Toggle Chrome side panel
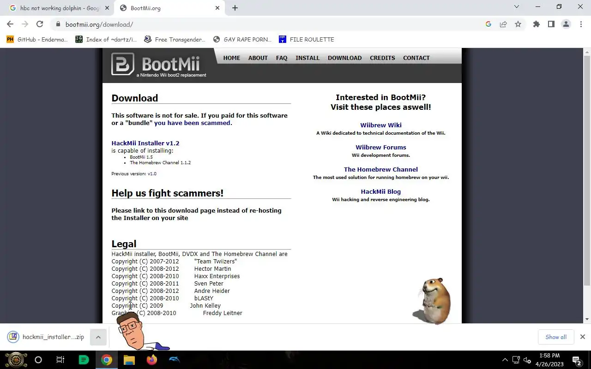Screen dimensions: 591x369 (551, 24)
